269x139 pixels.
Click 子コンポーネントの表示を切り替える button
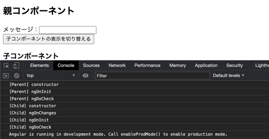click(x=48, y=39)
